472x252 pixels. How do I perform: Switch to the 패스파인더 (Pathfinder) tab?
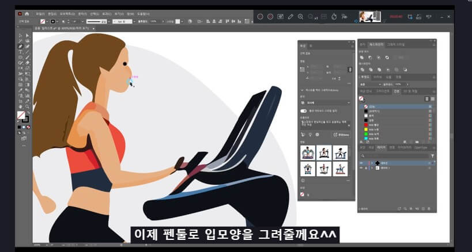tap(376, 44)
